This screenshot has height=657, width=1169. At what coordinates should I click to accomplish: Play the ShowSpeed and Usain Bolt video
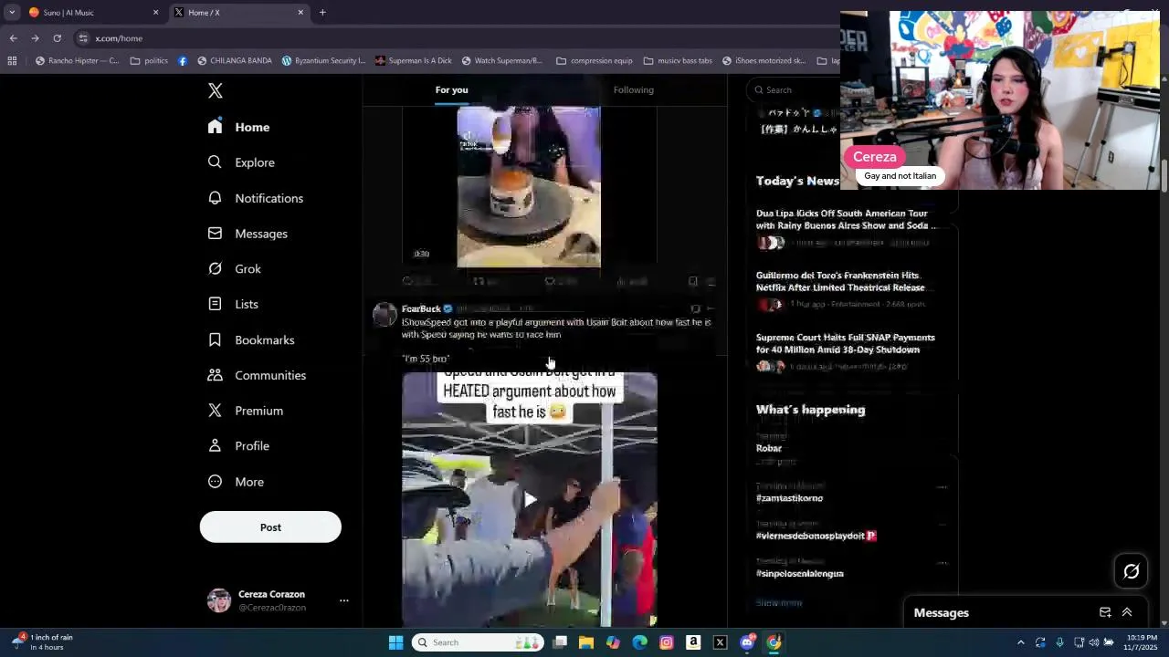(530, 499)
